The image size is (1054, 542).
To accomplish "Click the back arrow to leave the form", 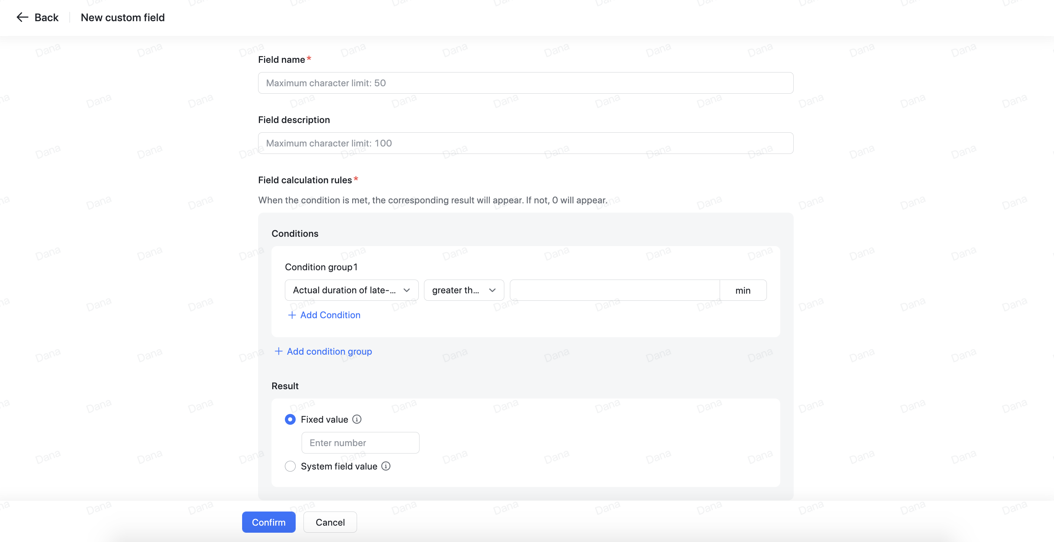I will [x=23, y=17].
